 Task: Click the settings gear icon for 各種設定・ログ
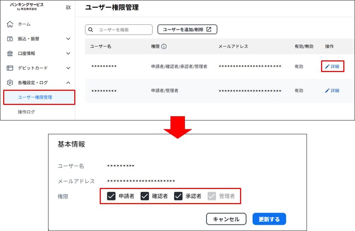point(10,83)
